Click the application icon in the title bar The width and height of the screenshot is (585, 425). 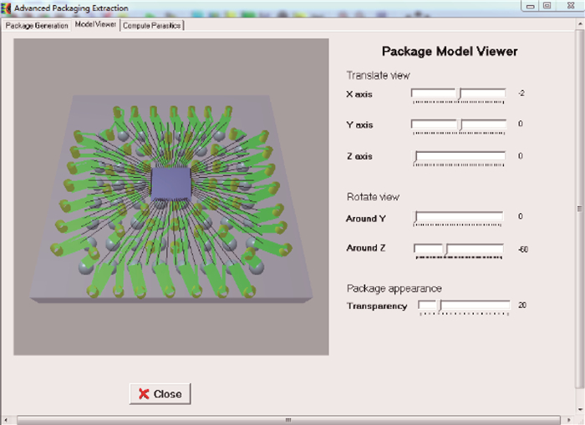pyautogui.click(x=7, y=8)
